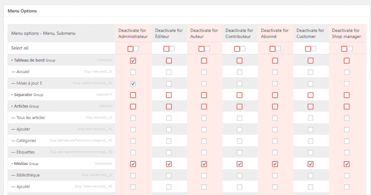
Task: Check Mises à jour for Éditeur
Action: coord(169,84)
